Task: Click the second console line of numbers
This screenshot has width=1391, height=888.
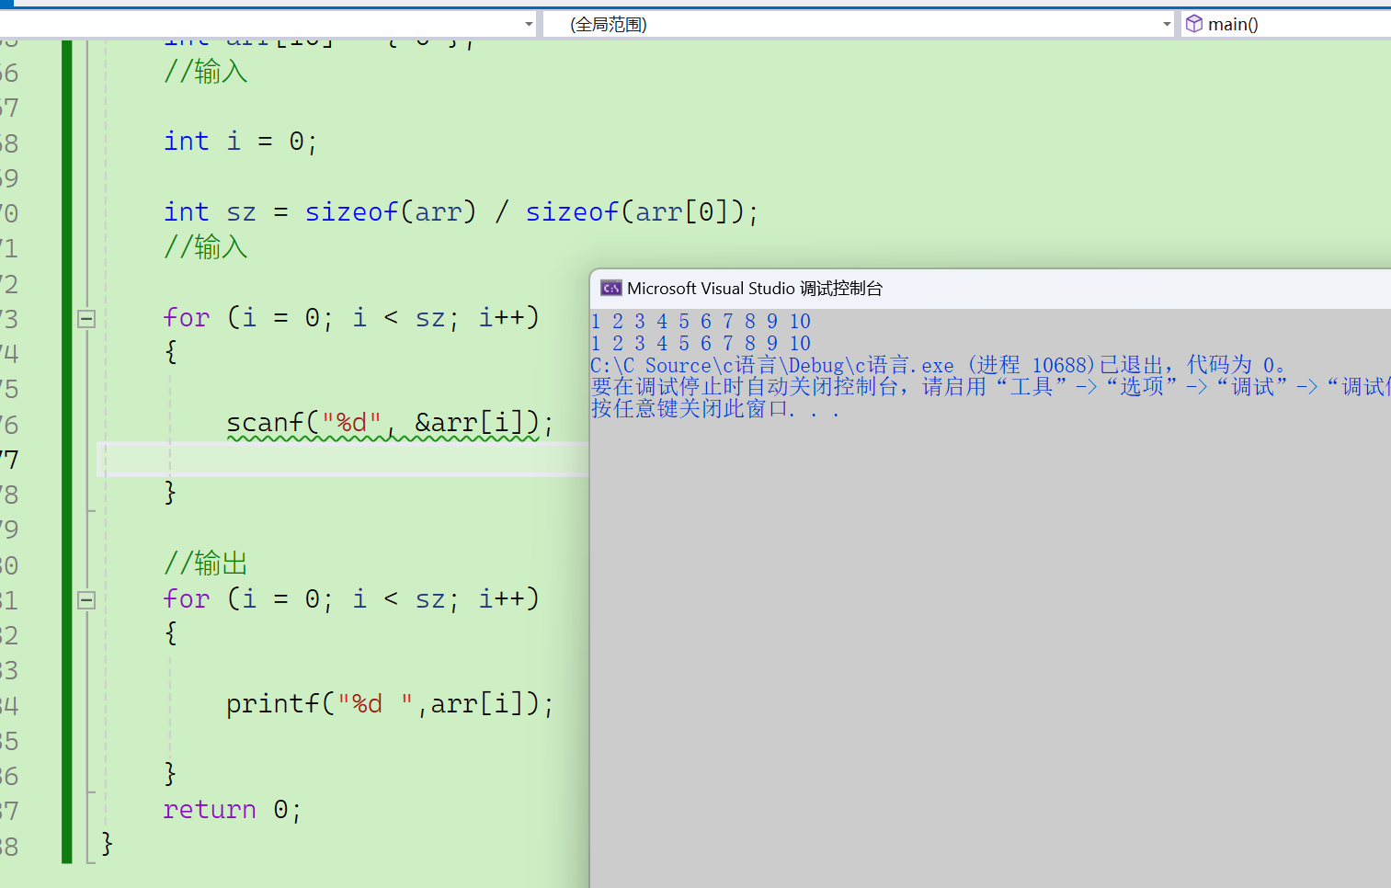Action: point(701,344)
